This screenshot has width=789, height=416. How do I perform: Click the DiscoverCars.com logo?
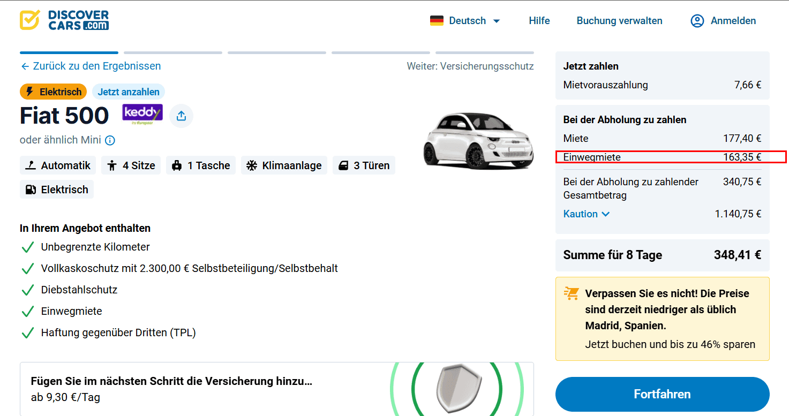(x=64, y=20)
